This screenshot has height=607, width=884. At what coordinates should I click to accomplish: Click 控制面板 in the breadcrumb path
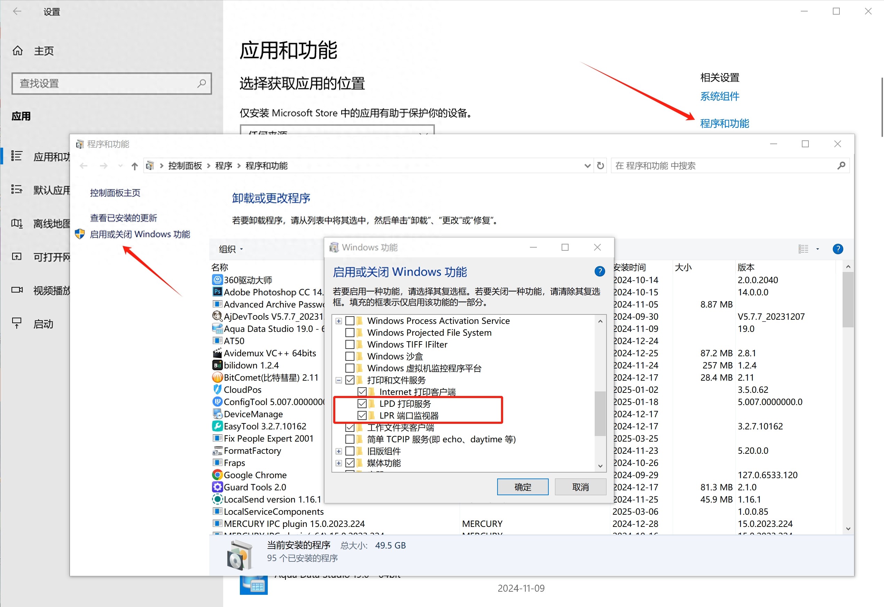pos(185,165)
